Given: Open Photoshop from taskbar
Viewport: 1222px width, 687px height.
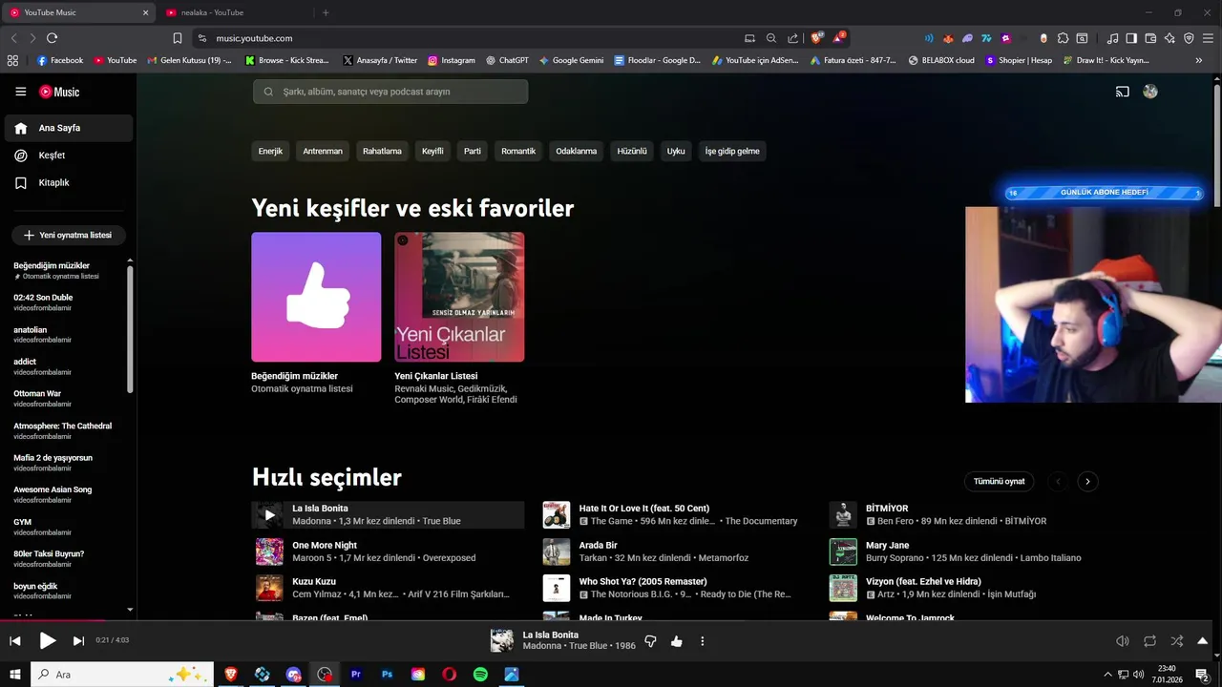Looking at the screenshot, I should [x=387, y=675].
